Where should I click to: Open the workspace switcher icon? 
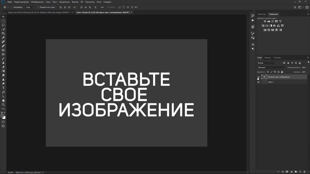tap(300, 7)
